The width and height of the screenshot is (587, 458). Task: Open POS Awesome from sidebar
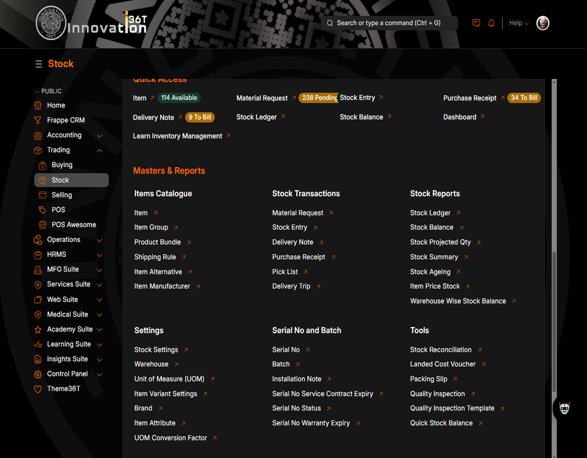pyautogui.click(x=74, y=225)
